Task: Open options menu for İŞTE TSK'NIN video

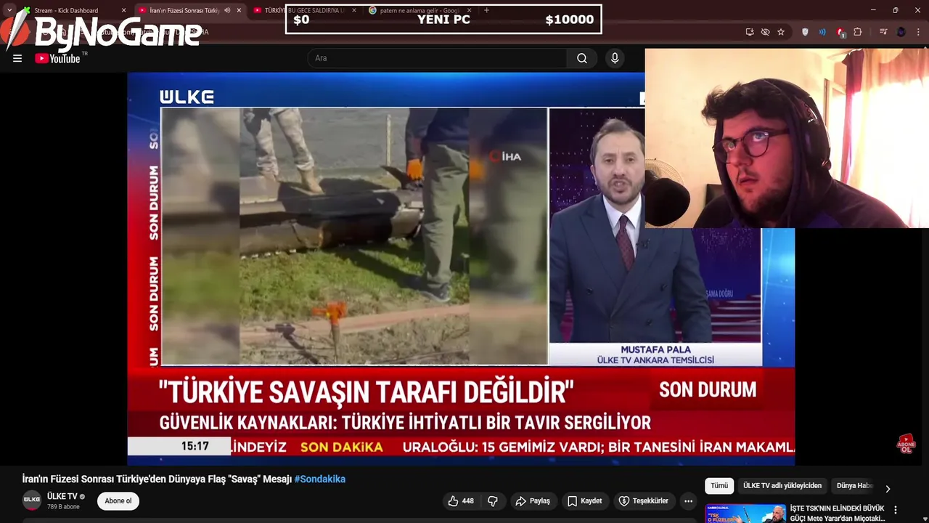Action: (896, 510)
